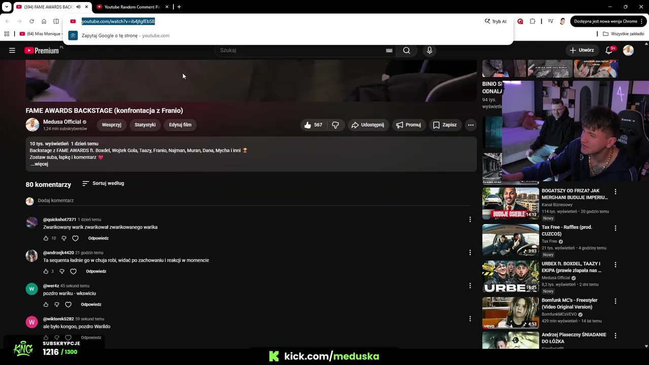The height and width of the screenshot is (365, 649).
Task: Save the video with Zapisz
Action: tap(445, 125)
